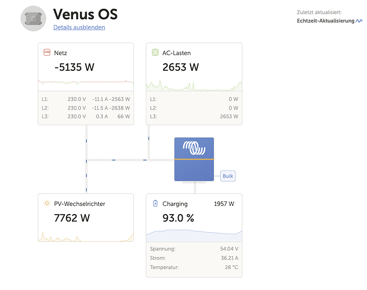Click the PV-Wechselrichter value 7762 W
The height and width of the screenshot is (290, 367).
[72, 218]
